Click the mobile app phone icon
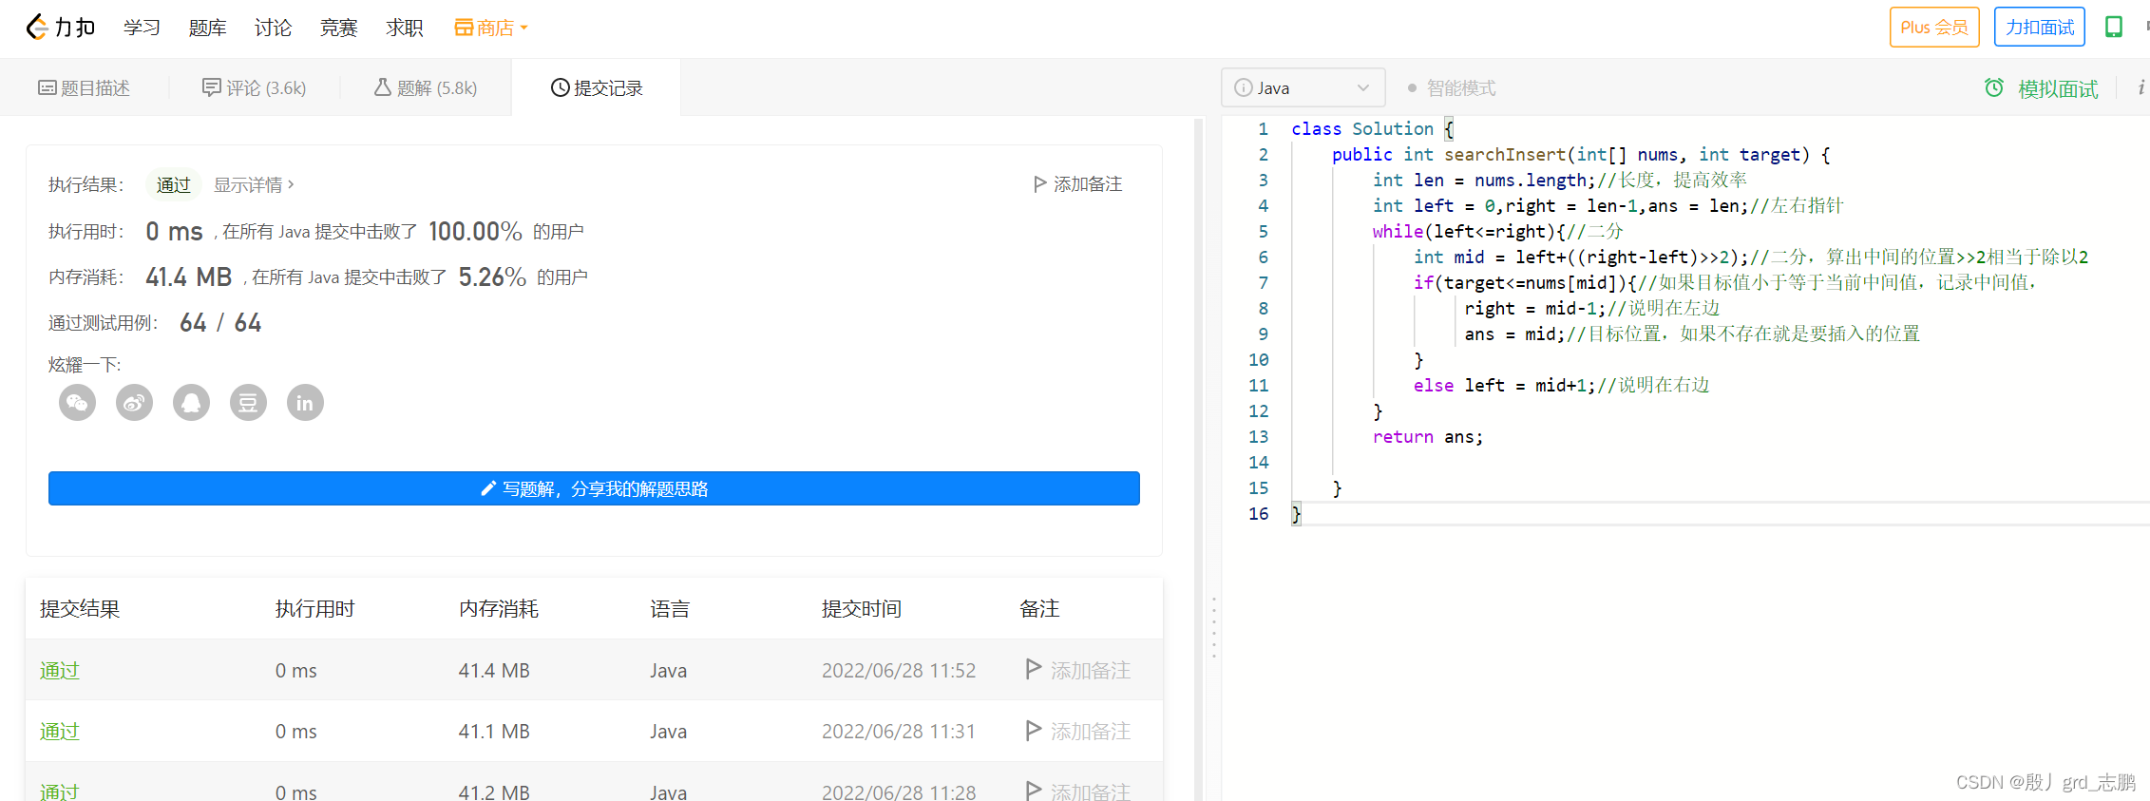Image resolution: width=2150 pixels, height=801 pixels. pos(2114,27)
